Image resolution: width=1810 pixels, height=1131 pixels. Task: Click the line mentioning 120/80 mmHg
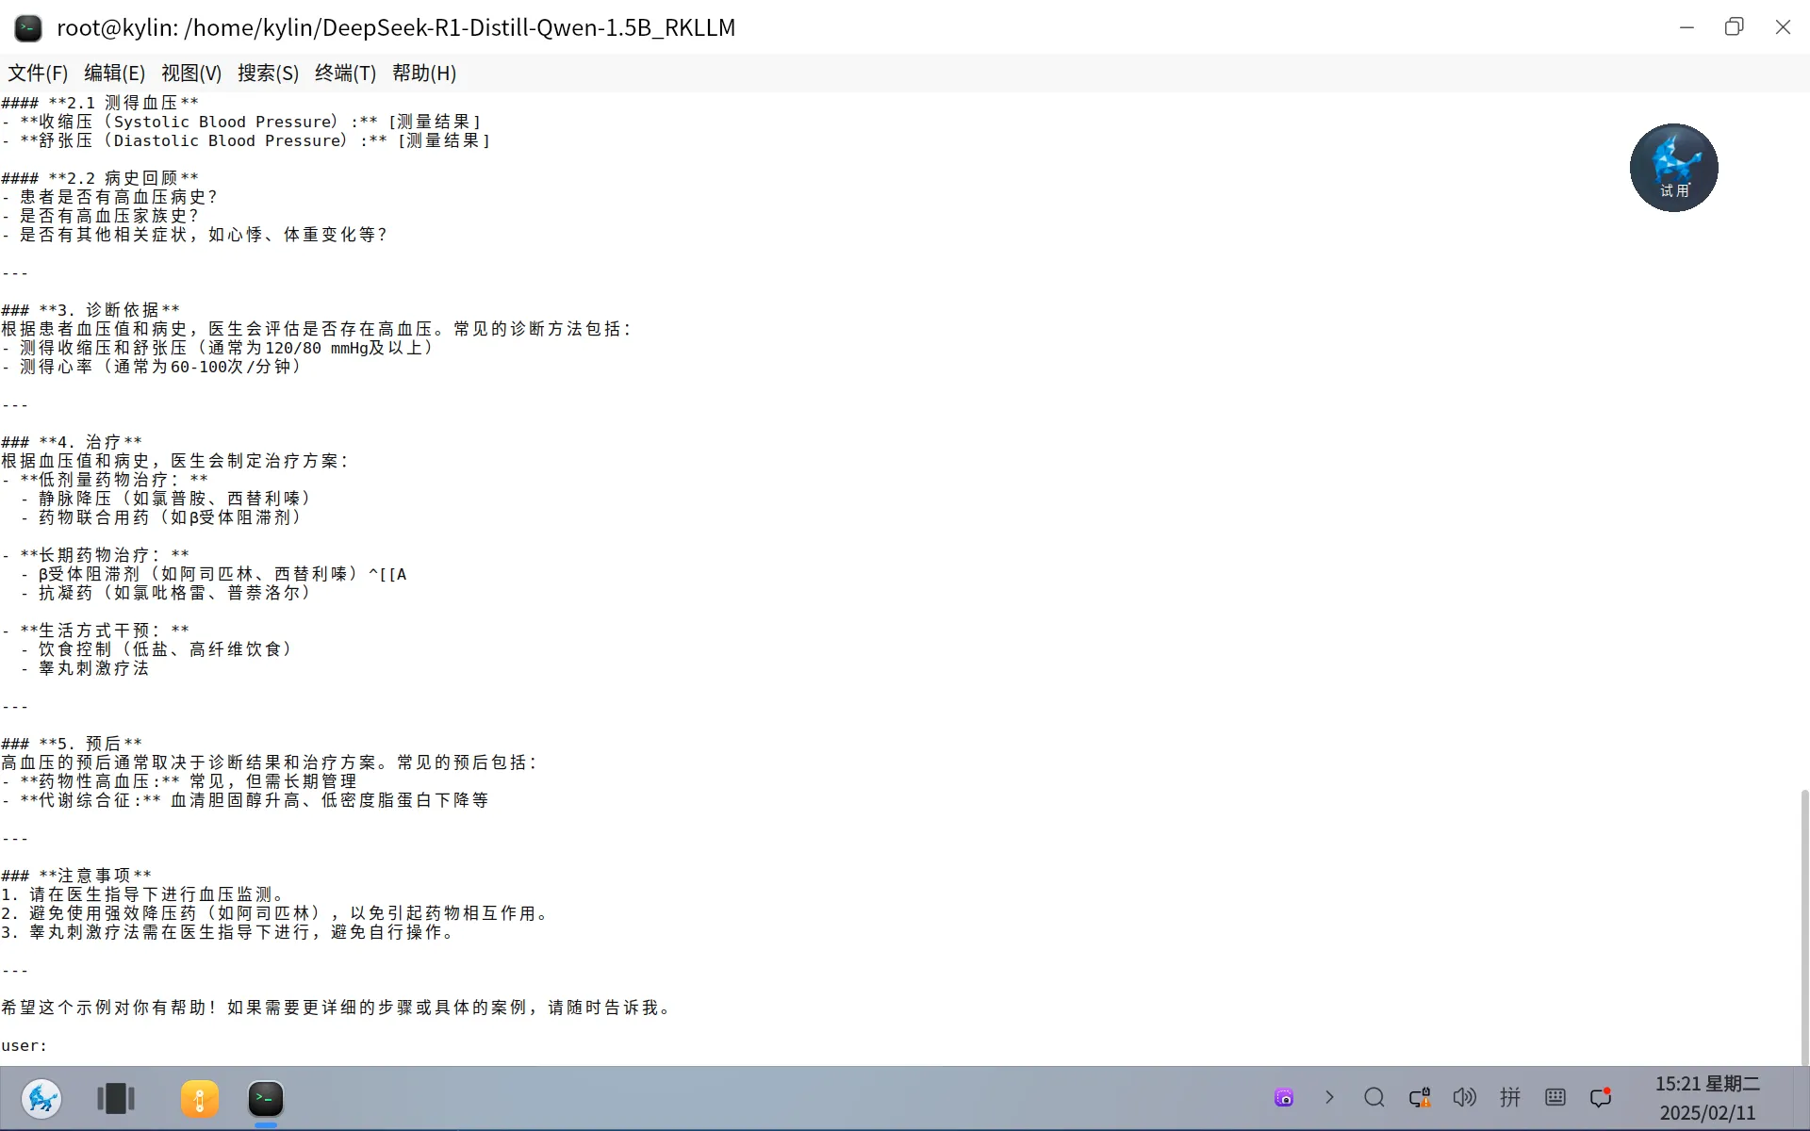218,348
